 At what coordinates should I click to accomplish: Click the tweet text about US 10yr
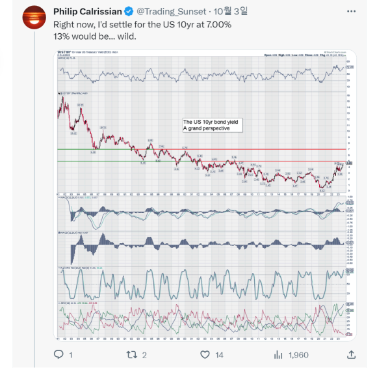[x=142, y=25]
